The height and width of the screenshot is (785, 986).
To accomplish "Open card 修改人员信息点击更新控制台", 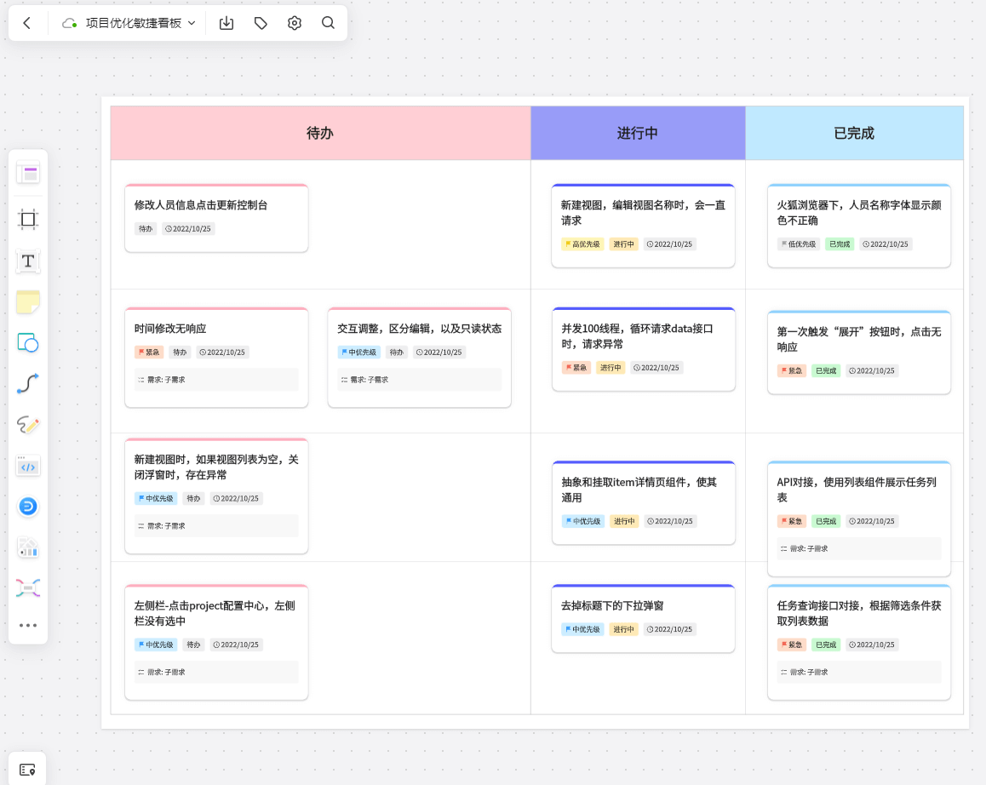I will pyautogui.click(x=216, y=218).
